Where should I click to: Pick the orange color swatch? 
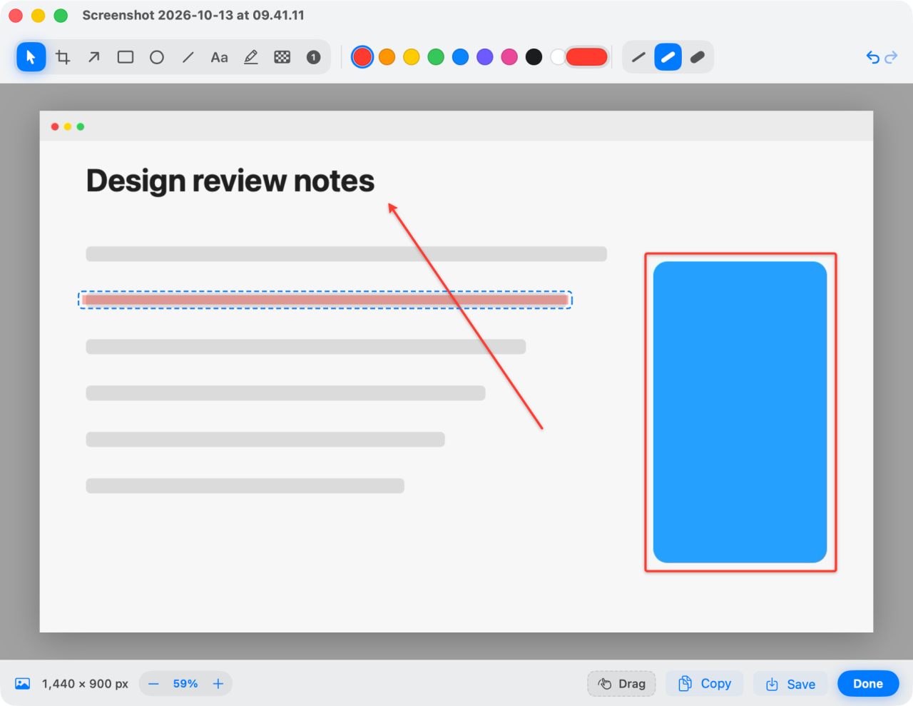click(x=387, y=57)
